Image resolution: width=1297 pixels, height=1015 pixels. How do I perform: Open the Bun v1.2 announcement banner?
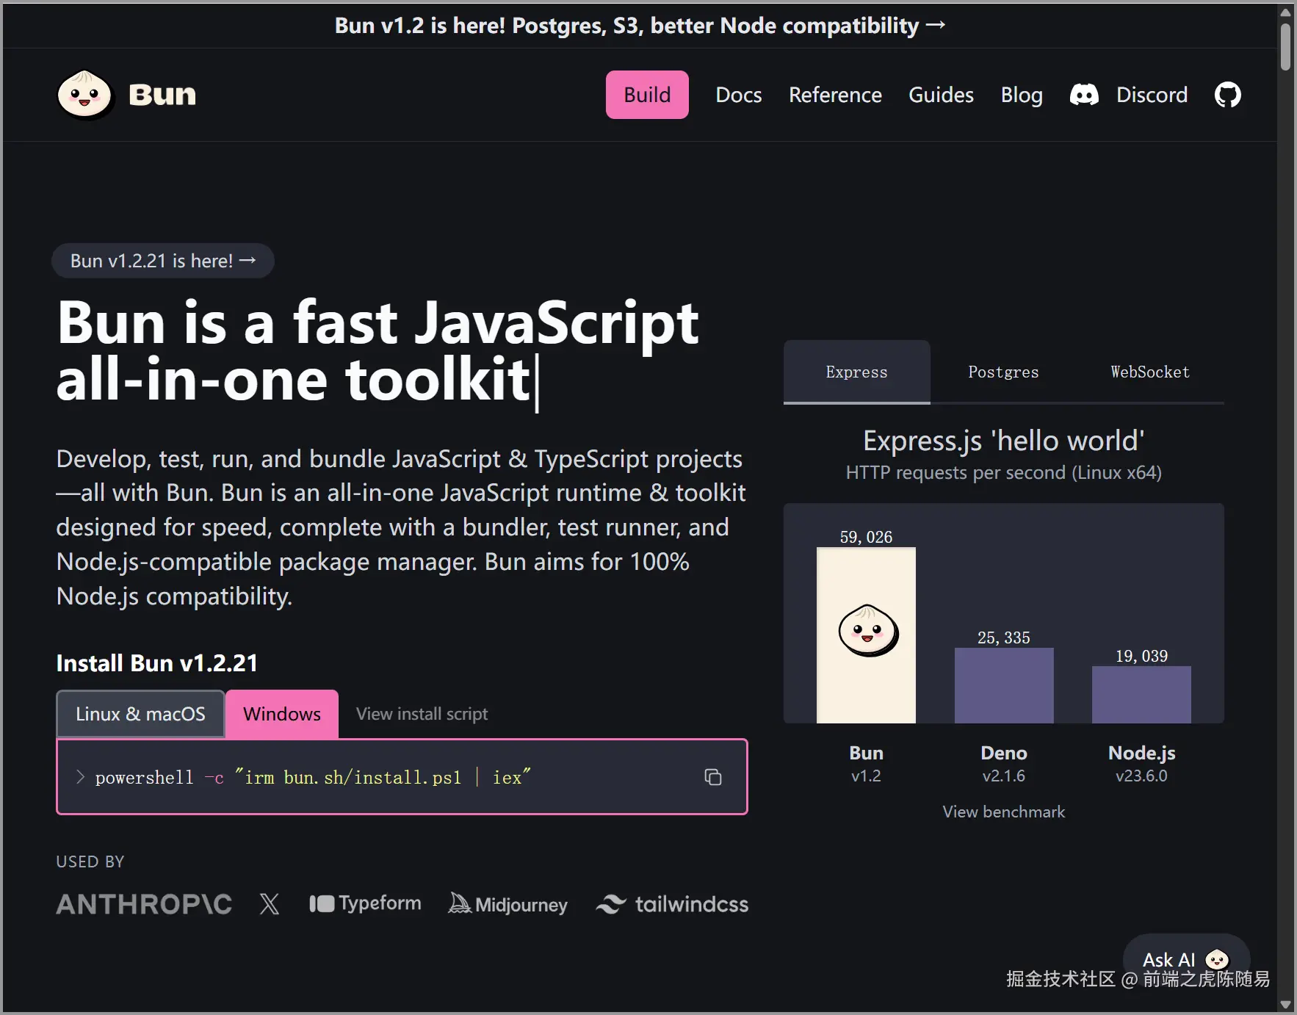coord(640,26)
